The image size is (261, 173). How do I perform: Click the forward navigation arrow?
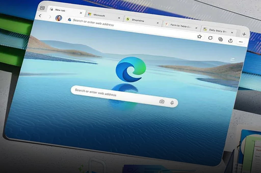(50, 17)
